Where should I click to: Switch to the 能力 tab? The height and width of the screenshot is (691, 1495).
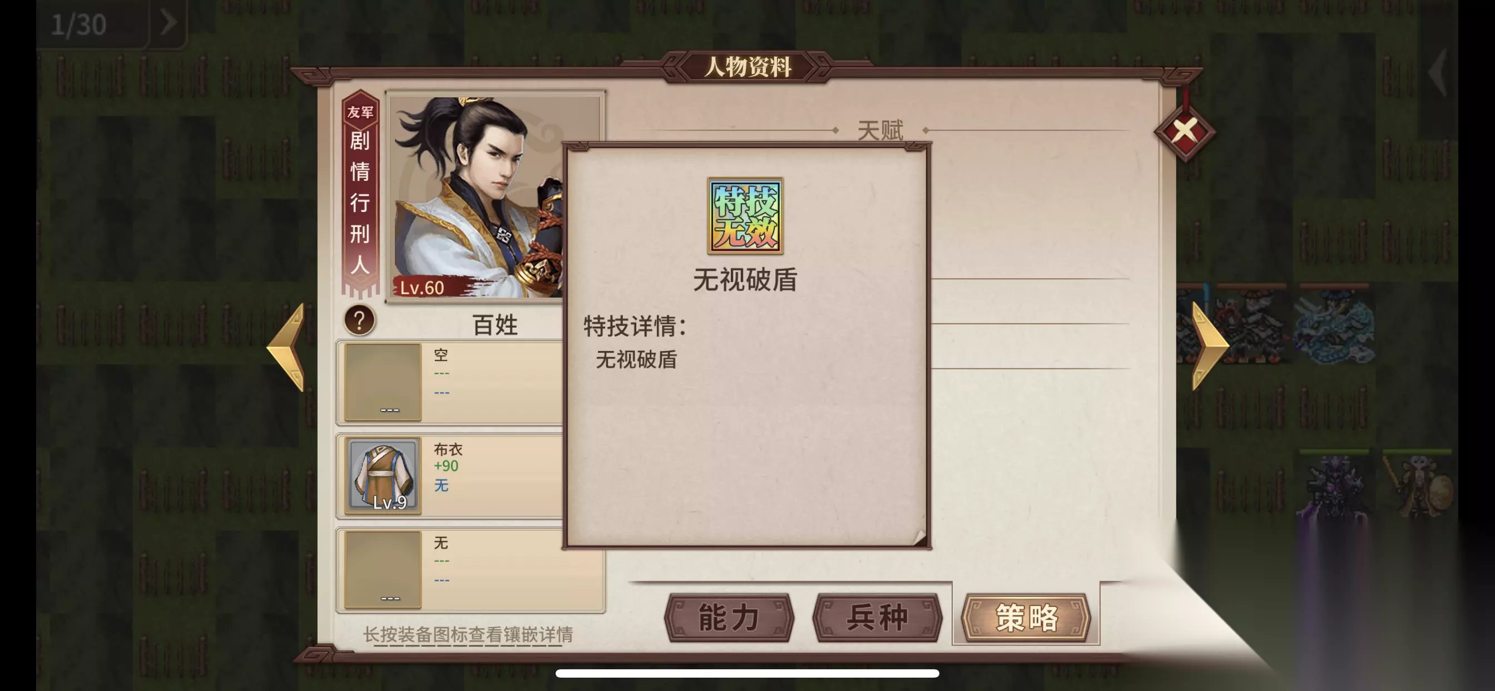point(729,617)
